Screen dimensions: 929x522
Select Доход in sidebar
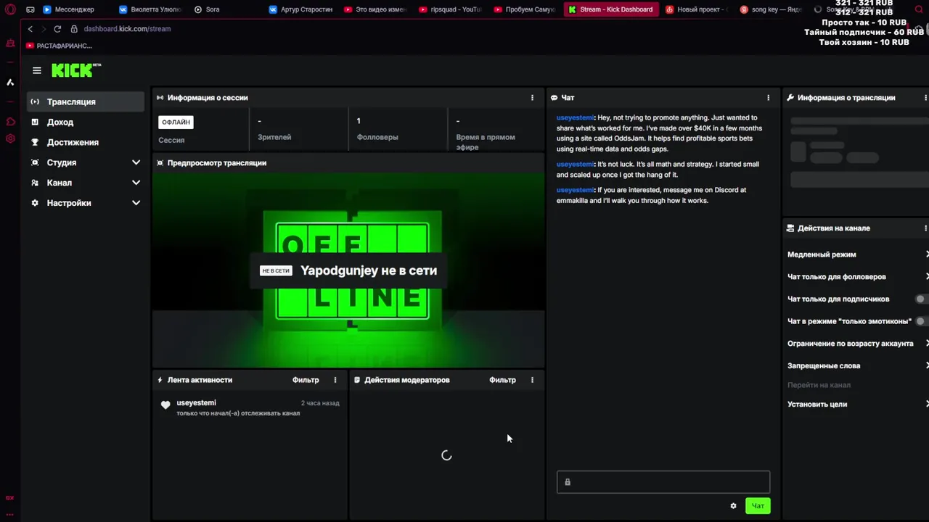[x=86, y=123]
